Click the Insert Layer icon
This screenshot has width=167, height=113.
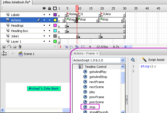point(4,47)
